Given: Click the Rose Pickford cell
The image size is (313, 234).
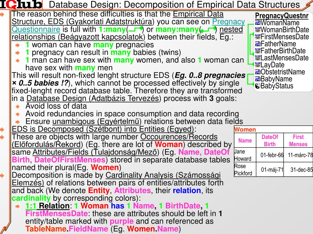Looking at the screenshot, I should point(245,169).
